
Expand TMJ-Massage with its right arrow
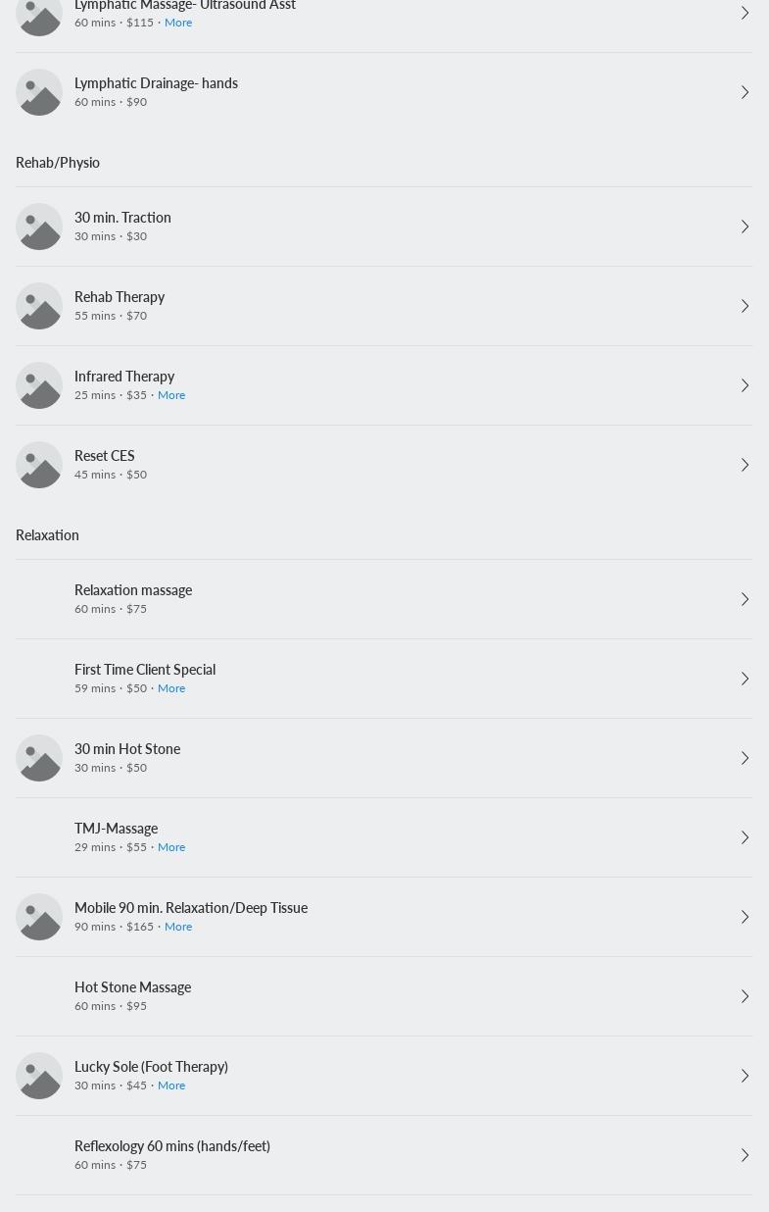[745, 837]
